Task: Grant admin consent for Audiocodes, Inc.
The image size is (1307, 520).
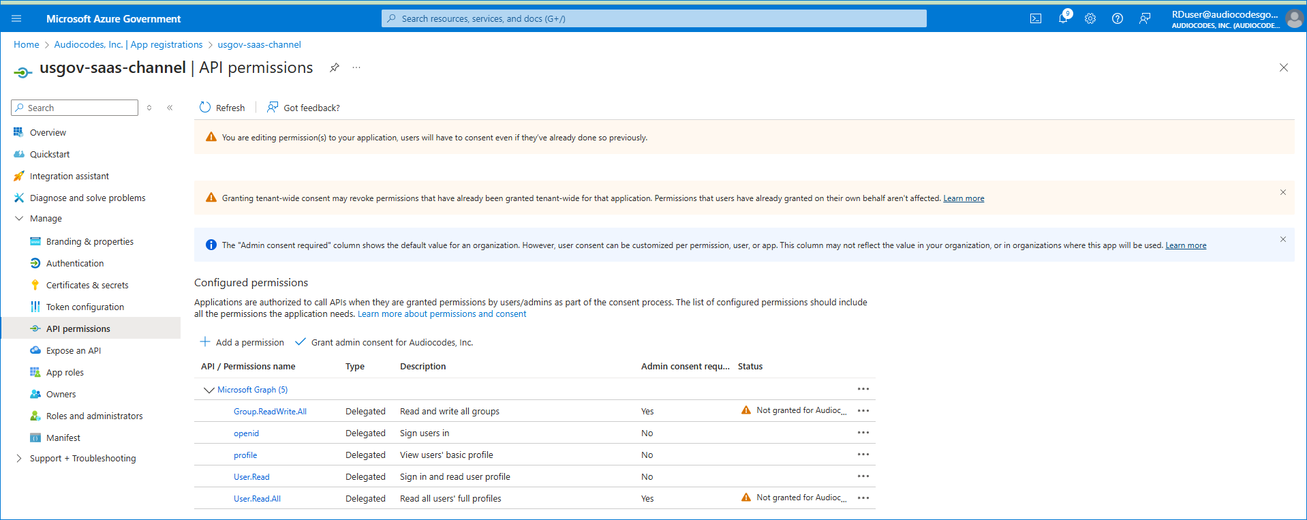Action: pyautogui.click(x=384, y=342)
